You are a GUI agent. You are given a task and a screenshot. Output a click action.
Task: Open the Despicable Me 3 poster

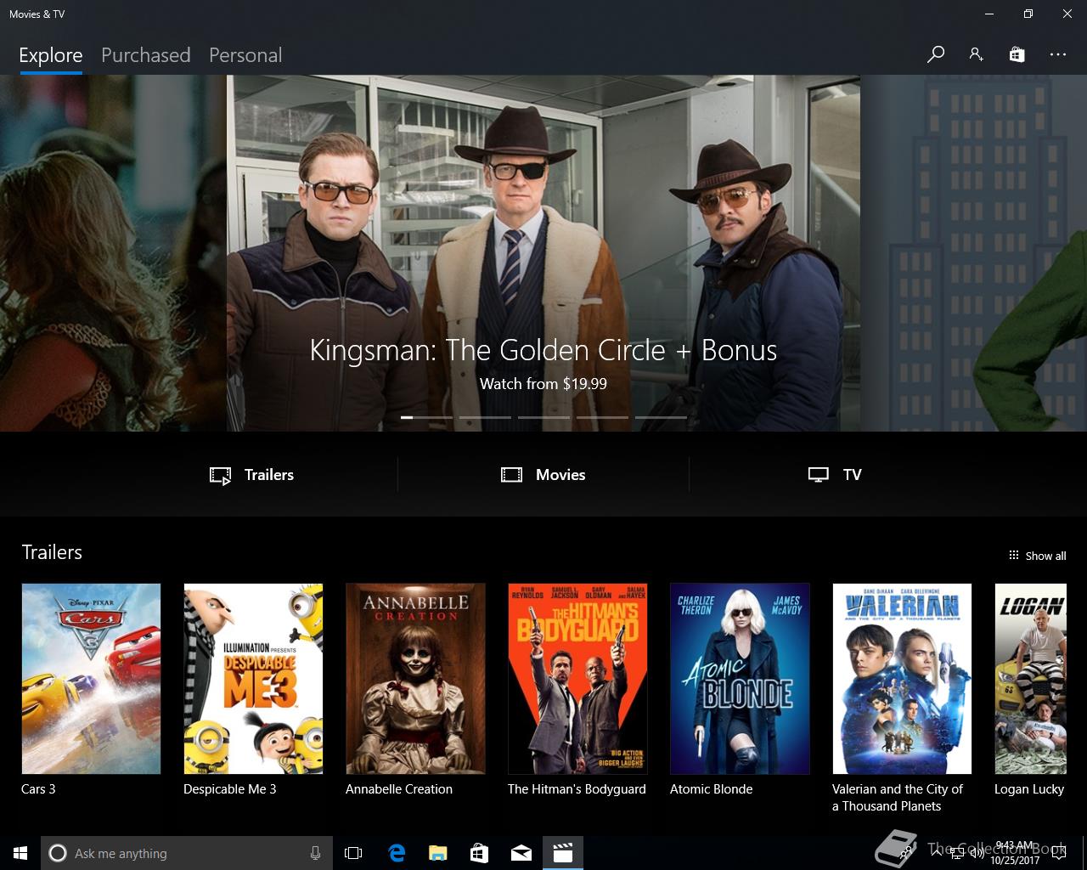[x=253, y=679]
